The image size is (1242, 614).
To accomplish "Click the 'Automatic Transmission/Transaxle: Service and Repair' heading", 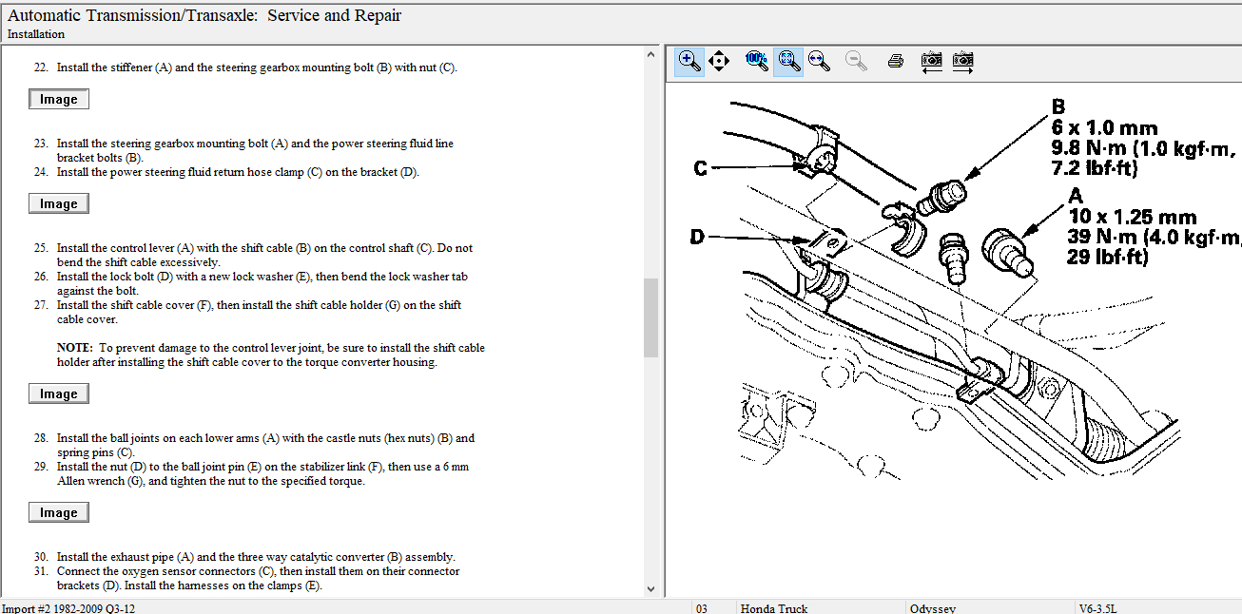I will pos(204,15).
